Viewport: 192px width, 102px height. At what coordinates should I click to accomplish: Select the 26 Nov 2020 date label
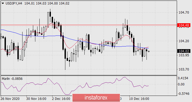(x=10, y=99)
